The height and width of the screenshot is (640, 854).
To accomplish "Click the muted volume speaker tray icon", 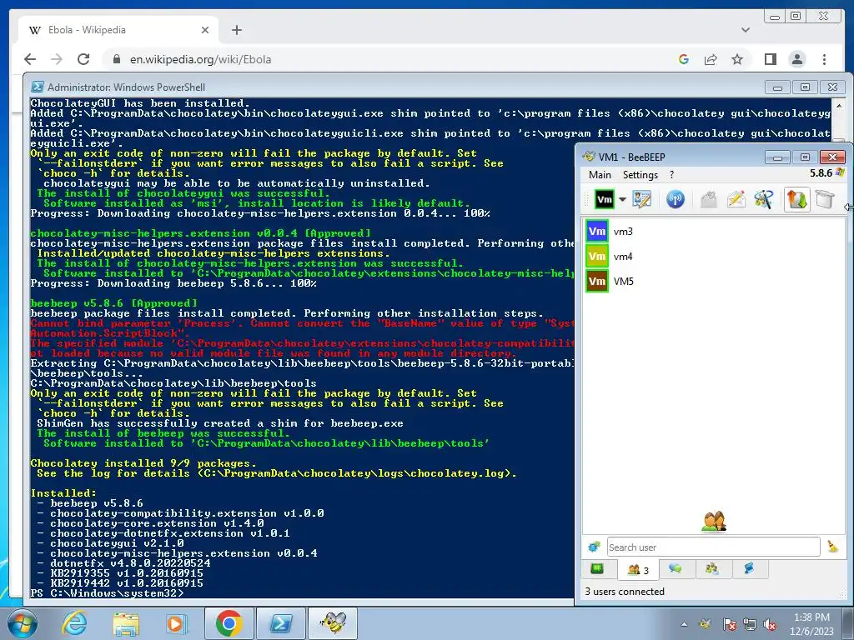I will (770, 623).
